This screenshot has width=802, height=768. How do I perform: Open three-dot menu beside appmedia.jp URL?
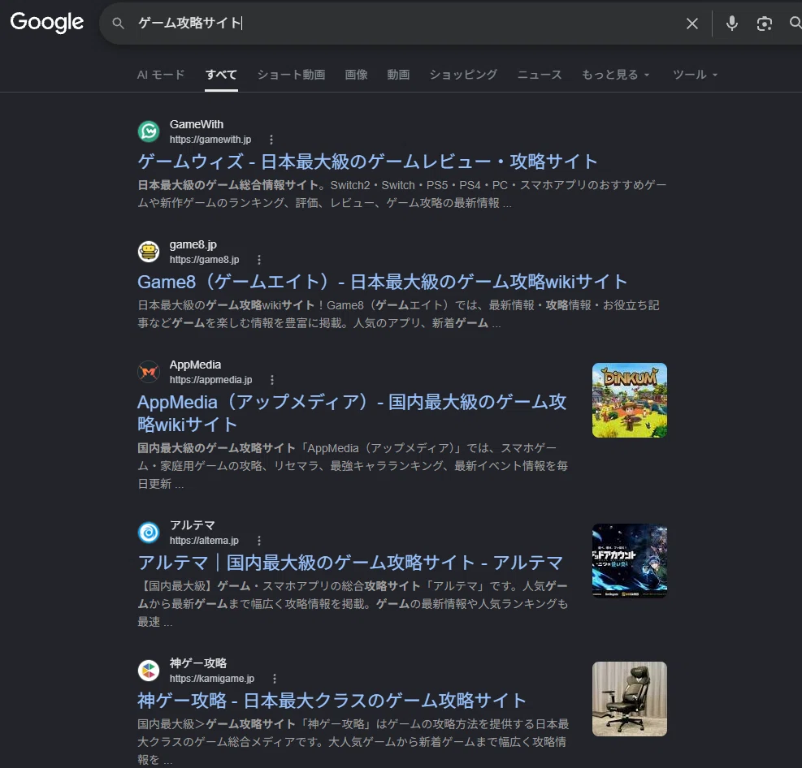pyautogui.click(x=272, y=380)
